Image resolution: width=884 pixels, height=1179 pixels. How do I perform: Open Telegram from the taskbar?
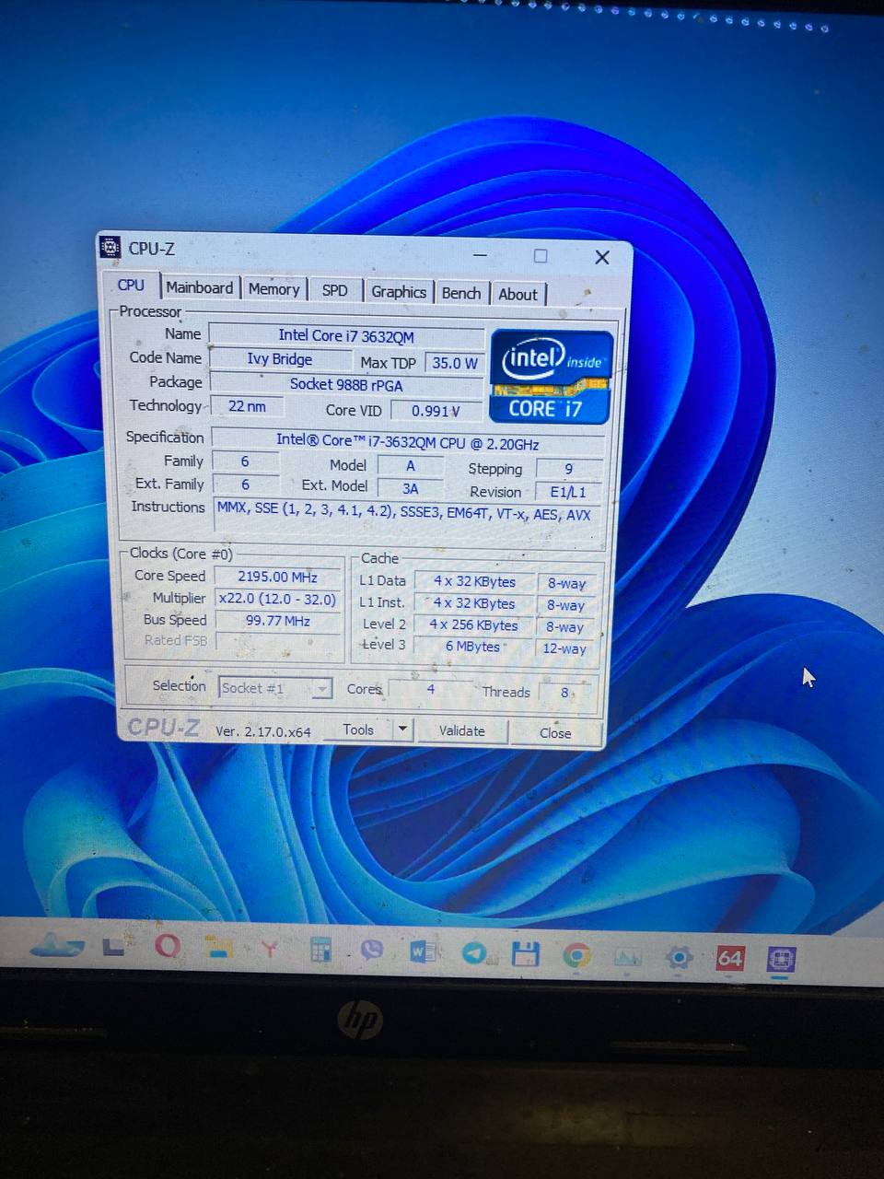pos(474,952)
